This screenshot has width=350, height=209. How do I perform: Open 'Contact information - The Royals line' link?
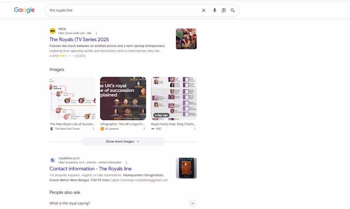click(90, 169)
